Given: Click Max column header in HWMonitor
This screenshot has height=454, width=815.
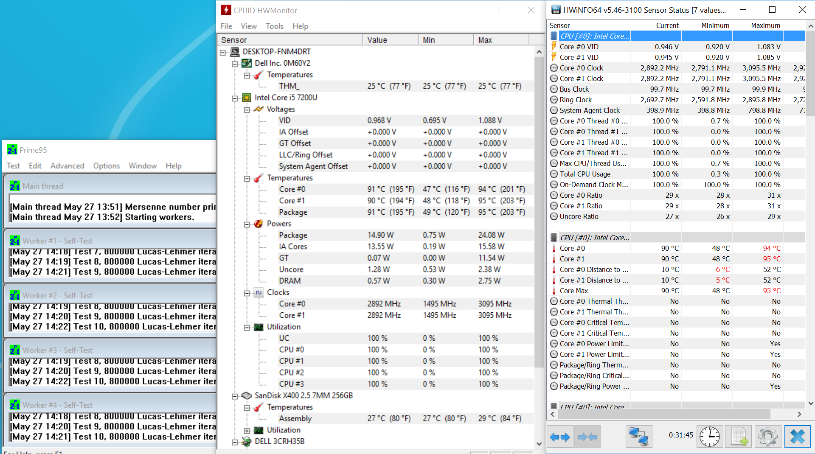Looking at the screenshot, I should point(501,40).
